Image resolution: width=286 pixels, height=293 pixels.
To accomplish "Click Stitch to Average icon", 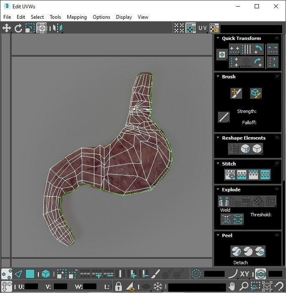I will tap(242, 175).
